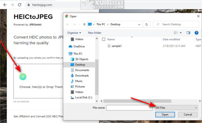Select the sample1 file
Image resolution: width=202 pixels, height=123 pixels.
[x=116, y=46]
